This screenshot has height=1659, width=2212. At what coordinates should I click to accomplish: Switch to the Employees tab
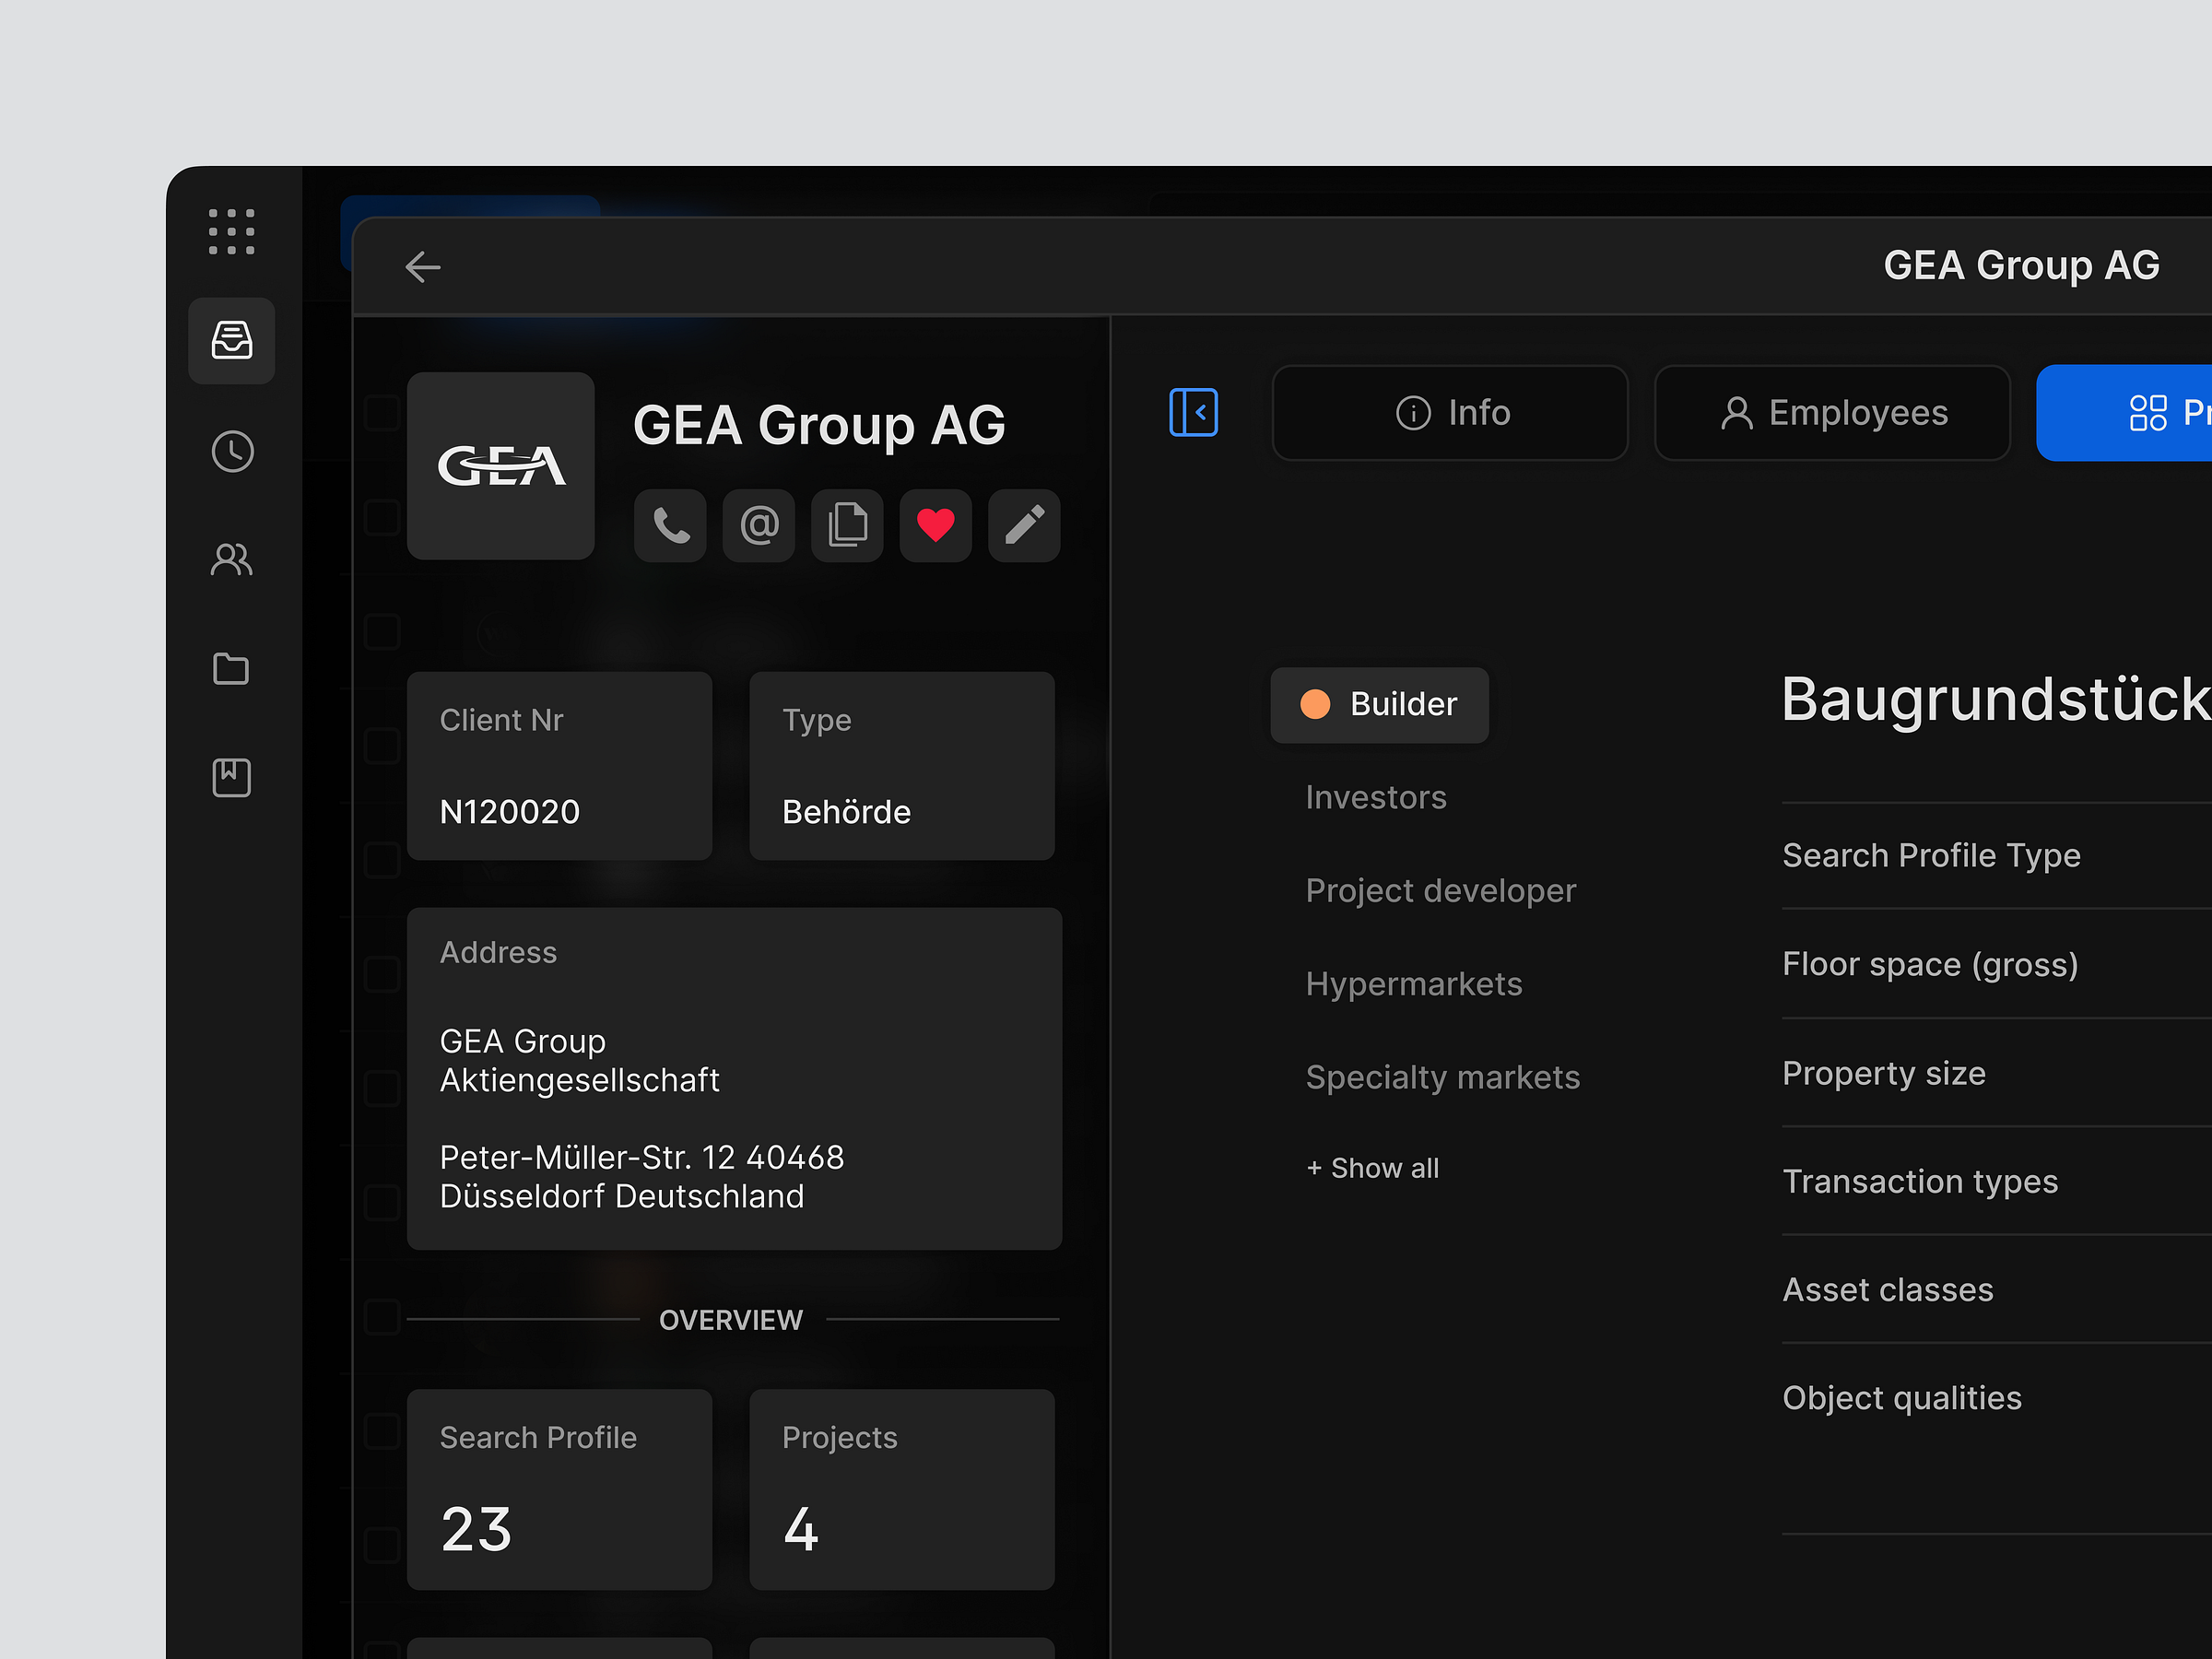[x=1832, y=412]
